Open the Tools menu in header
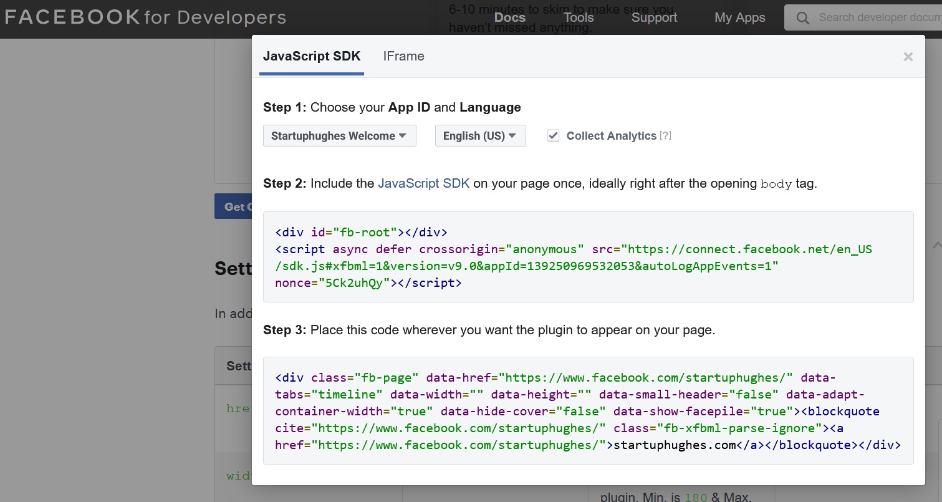942x502 pixels. [x=579, y=17]
